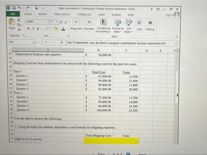
Task: Open borders dropdown arrow
Action: [x=51, y=29]
